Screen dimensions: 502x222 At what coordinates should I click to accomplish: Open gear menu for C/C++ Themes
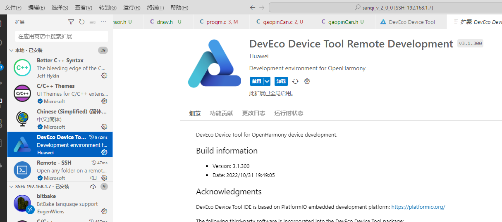pos(104,101)
